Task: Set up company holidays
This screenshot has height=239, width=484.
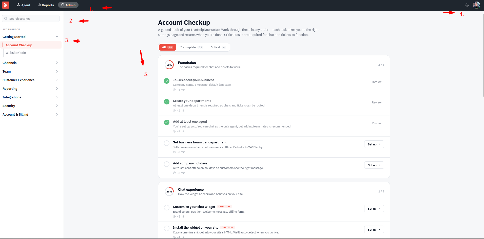Action: click(x=374, y=165)
